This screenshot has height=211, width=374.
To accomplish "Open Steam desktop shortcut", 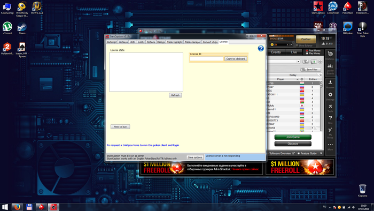I will point(22,28).
